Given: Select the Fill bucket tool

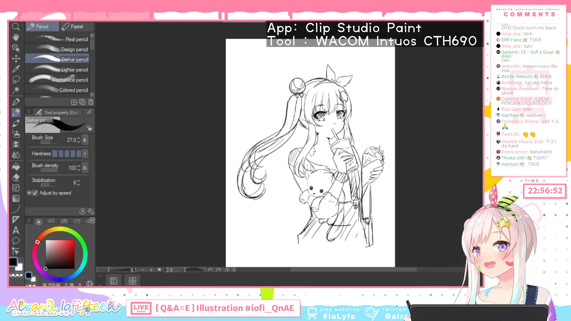Looking at the screenshot, I should [16, 167].
